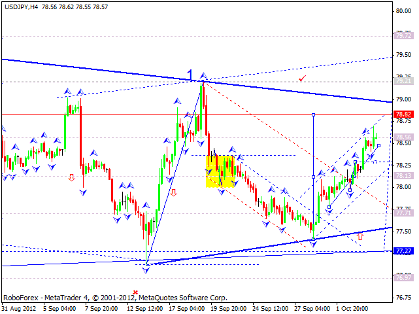This screenshot has width=419, height=314.
Task: Select the red horizontal line at 78.82
Action: (197, 114)
